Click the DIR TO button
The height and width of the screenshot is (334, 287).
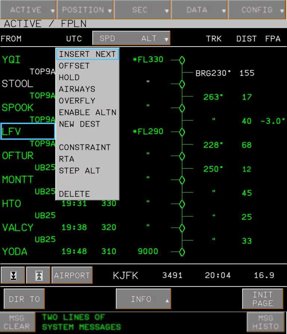click(24, 299)
